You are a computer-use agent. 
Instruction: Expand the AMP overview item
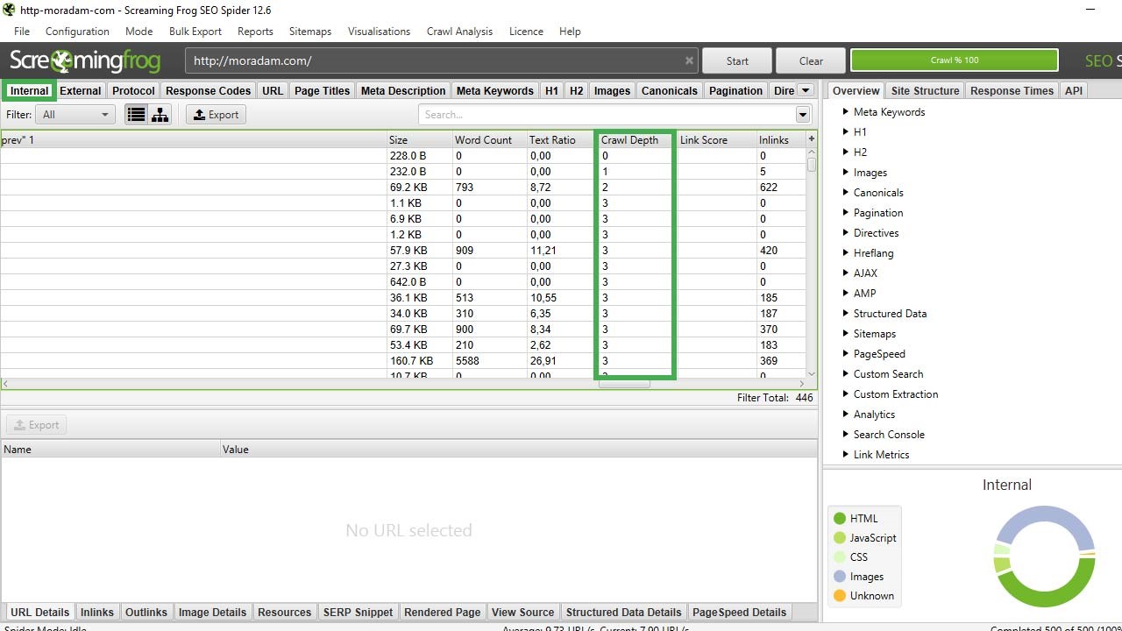[x=846, y=294]
